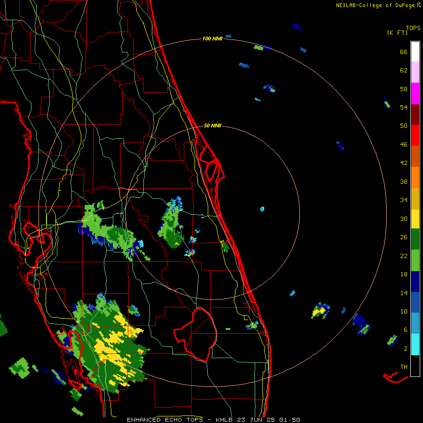423x423 pixels.
Task: Click the legend value 66
Action: point(404,52)
